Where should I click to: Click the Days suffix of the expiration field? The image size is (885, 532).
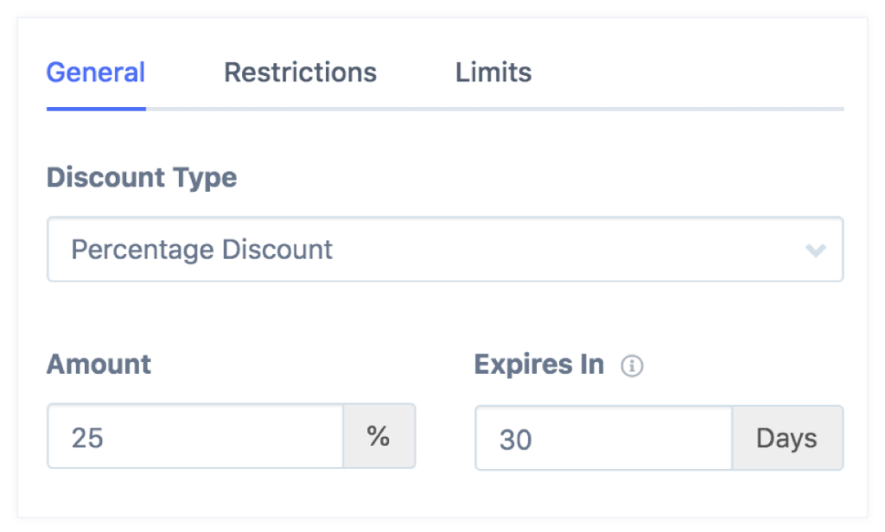(787, 438)
